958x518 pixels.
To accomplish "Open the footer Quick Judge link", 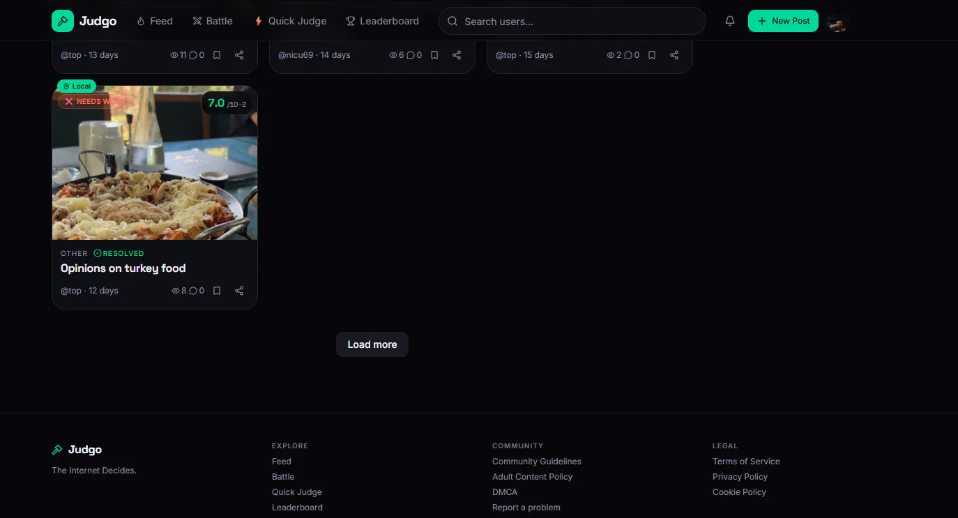I will tap(297, 492).
